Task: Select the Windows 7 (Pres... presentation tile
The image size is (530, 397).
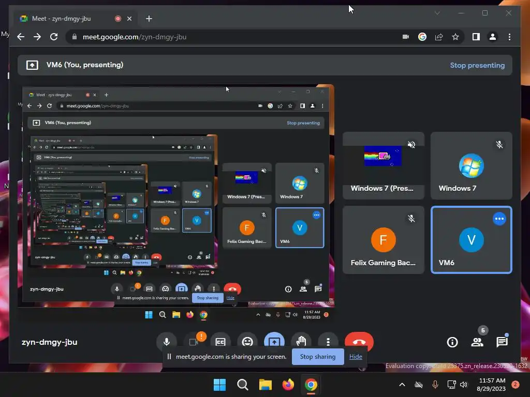Action: click(x=384, y=166)
